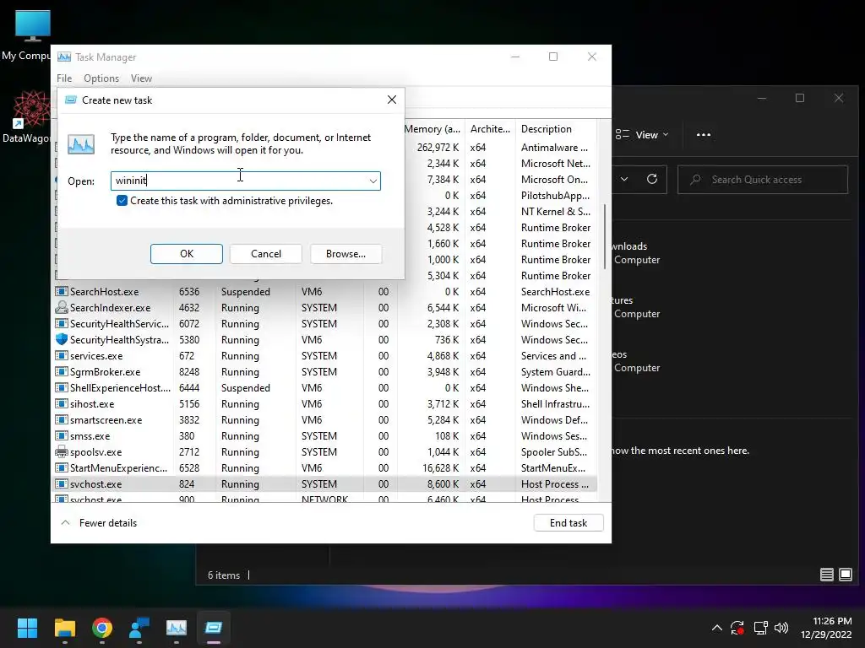Viewport: 865px width, 648px height.
Task: Cancel the Create new task dialog
Action: tap(266, 253)
